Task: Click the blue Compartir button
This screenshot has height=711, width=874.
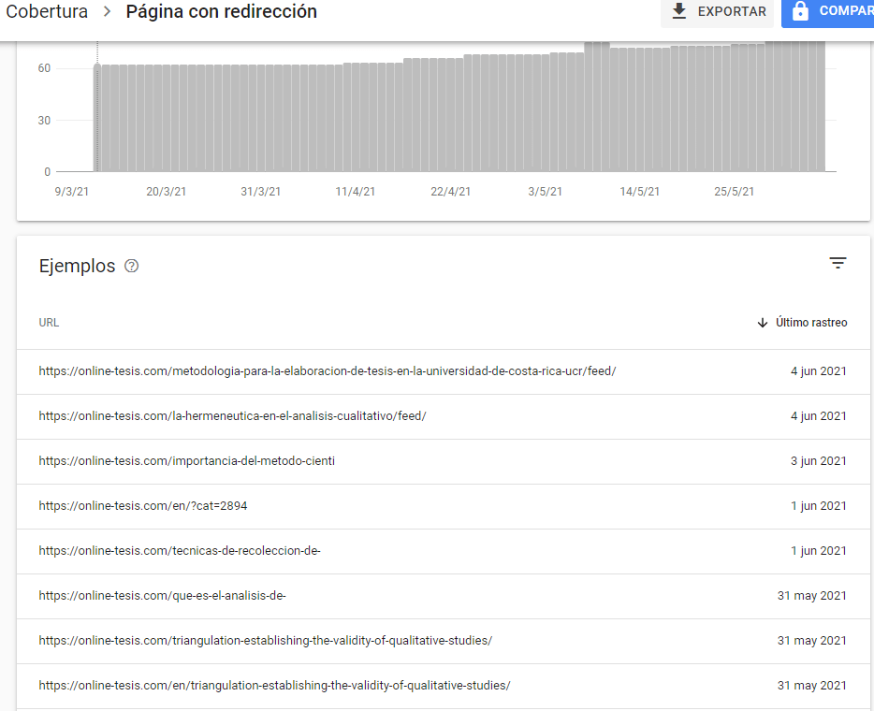Action: coord(828,12)
